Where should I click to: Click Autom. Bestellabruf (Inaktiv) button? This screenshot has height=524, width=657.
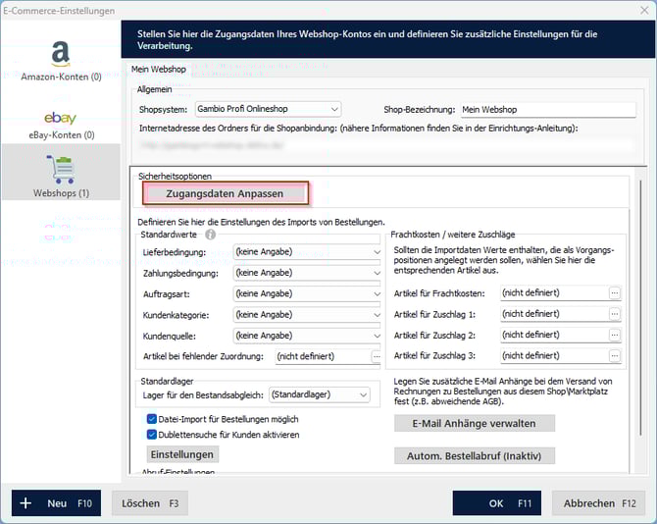475,455
